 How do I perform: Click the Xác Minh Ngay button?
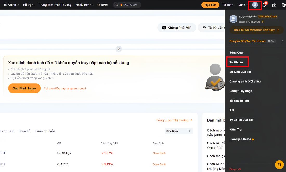click(x=24, y=88)
